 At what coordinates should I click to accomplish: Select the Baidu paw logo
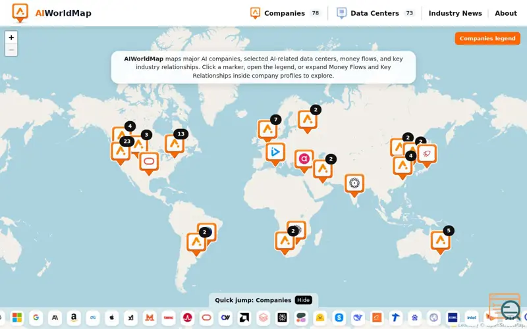tap(415, 317)
